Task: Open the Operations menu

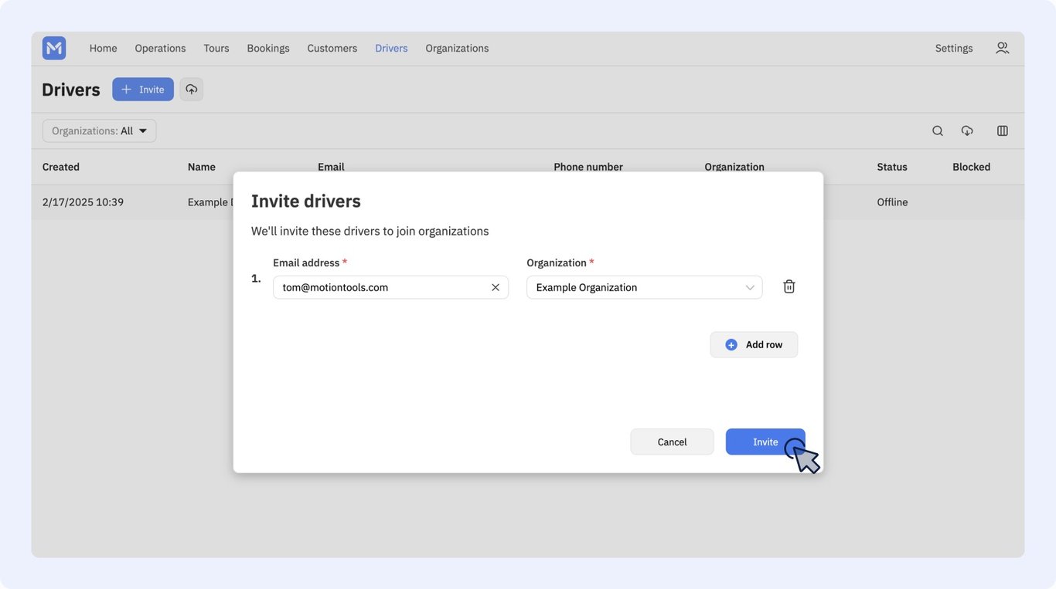Action: [x=160, y=48]
